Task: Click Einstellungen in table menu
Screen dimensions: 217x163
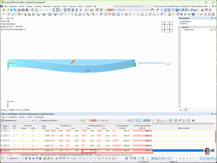Action: (39, 117)
